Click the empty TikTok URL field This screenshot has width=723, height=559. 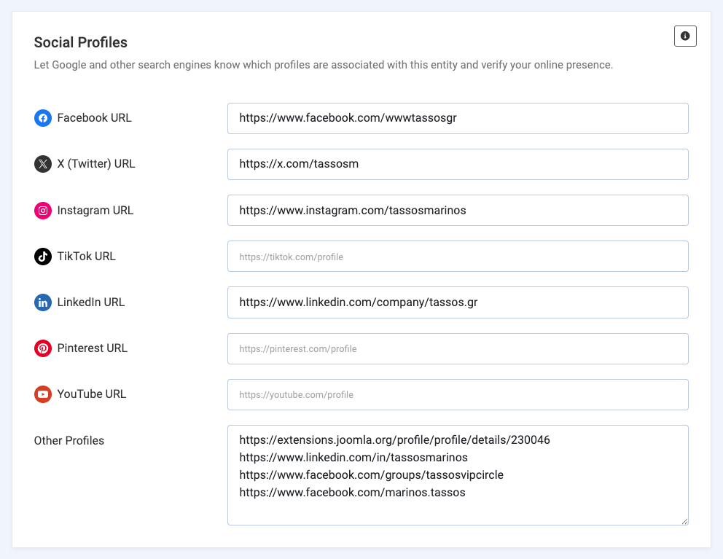click(x=458, y=257)
